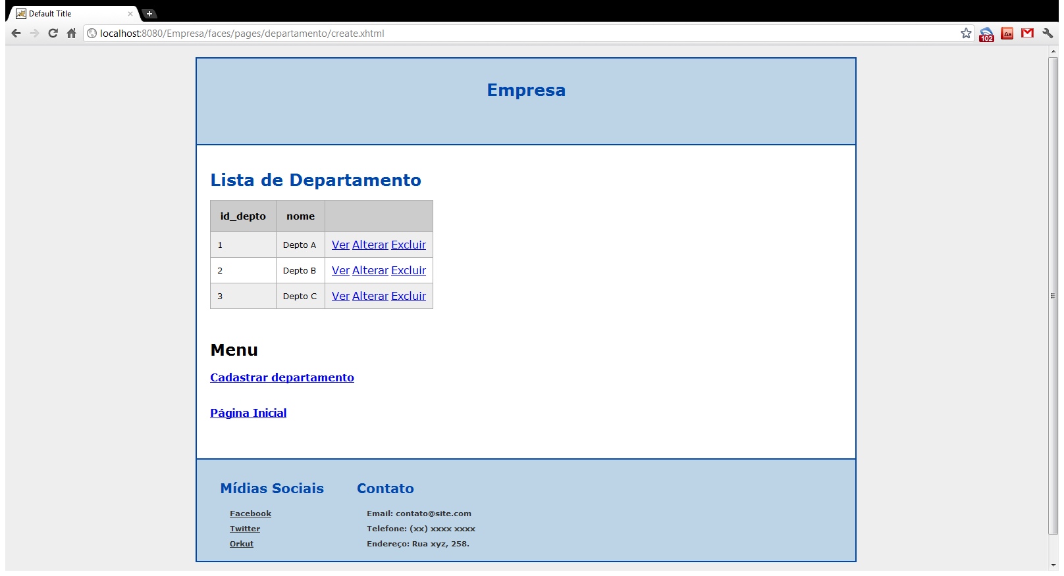Click the globe icon in address bar

(x=92, y=34)
